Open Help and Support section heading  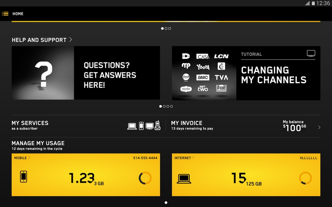[x=39, y=40]
